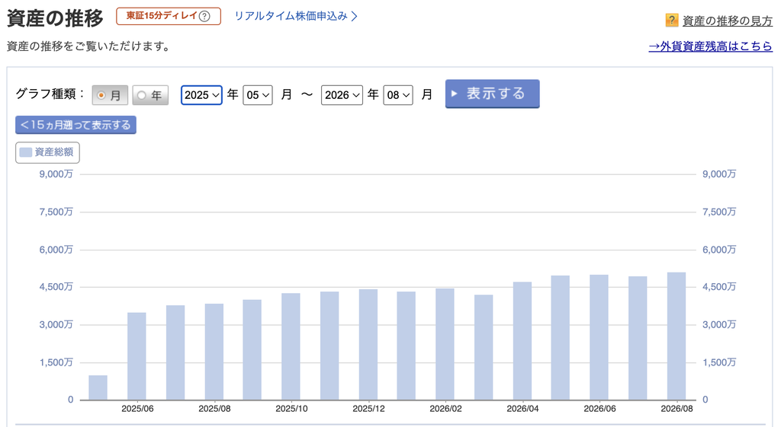Open the start month 05 dropdown
Viewport: 781px width, 427px height.
click(x=258, y=95)
